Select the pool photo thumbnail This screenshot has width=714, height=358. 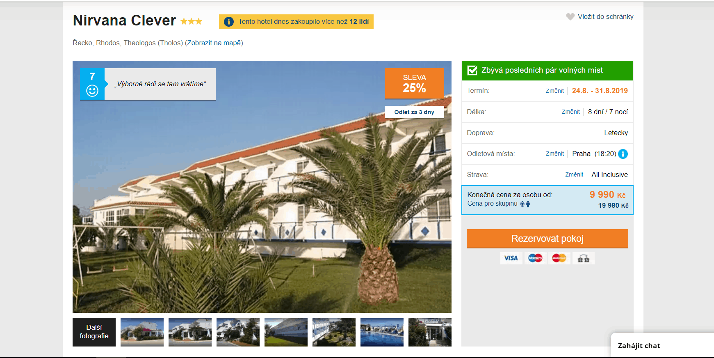coord(381,332)
